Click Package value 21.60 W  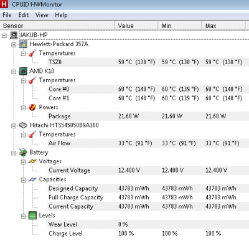[x=129, y=116]
